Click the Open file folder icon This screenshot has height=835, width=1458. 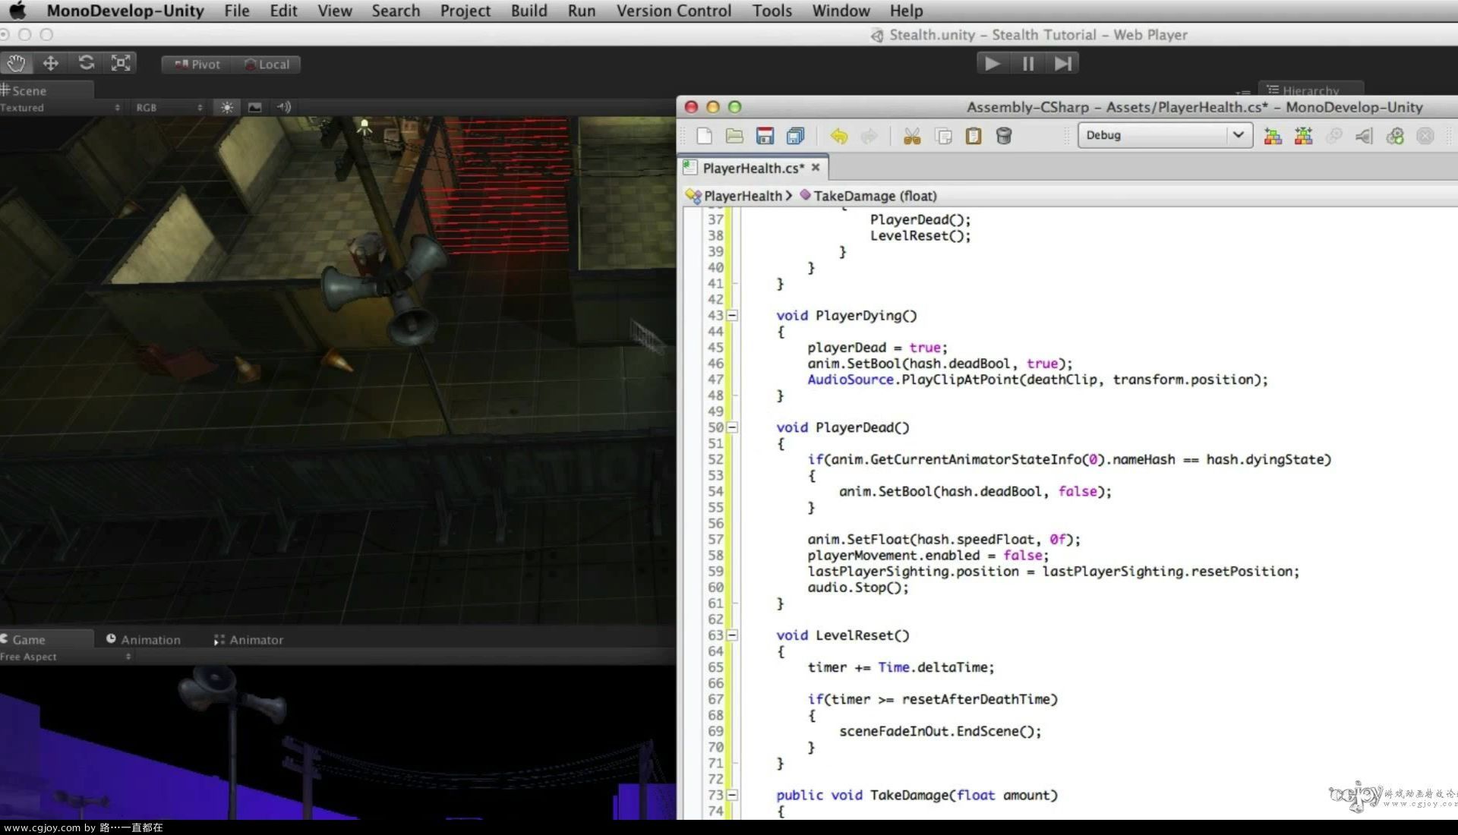pos(734,136)
